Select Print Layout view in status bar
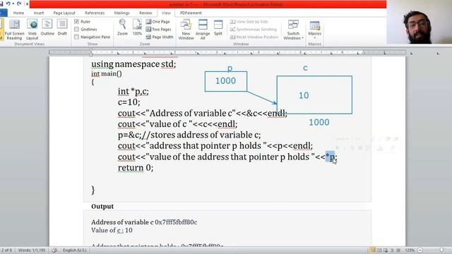Screen dimensions: 452x254 (x=372, y=250)
